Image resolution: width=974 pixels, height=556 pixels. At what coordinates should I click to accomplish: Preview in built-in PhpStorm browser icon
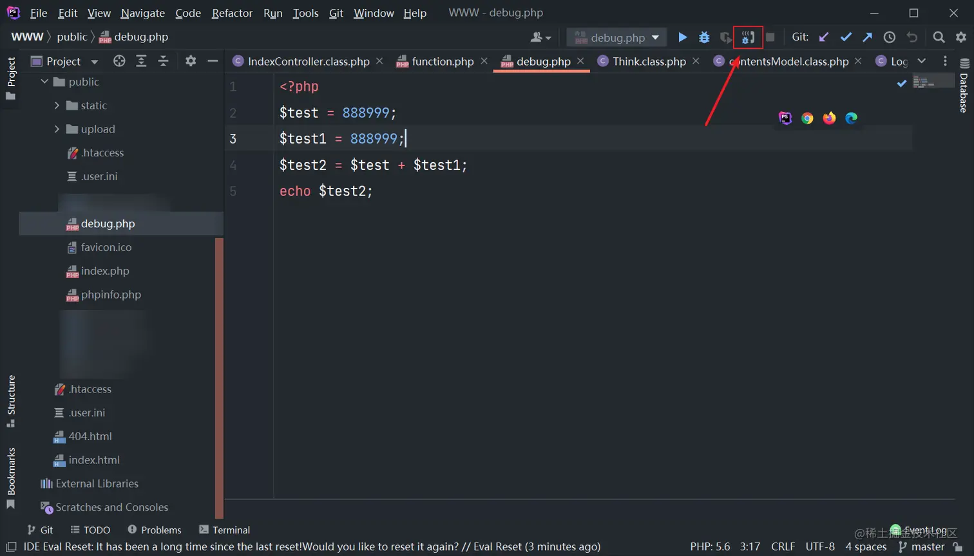[x=785, y=118]
